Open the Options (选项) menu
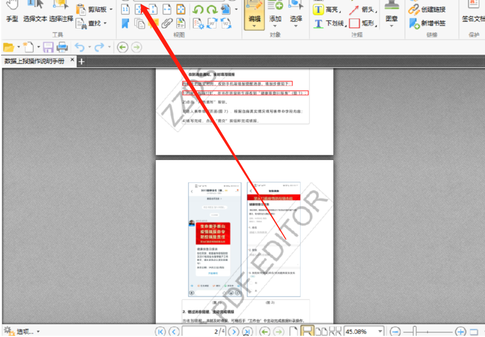485x337 pixels. tap(22, 331)
